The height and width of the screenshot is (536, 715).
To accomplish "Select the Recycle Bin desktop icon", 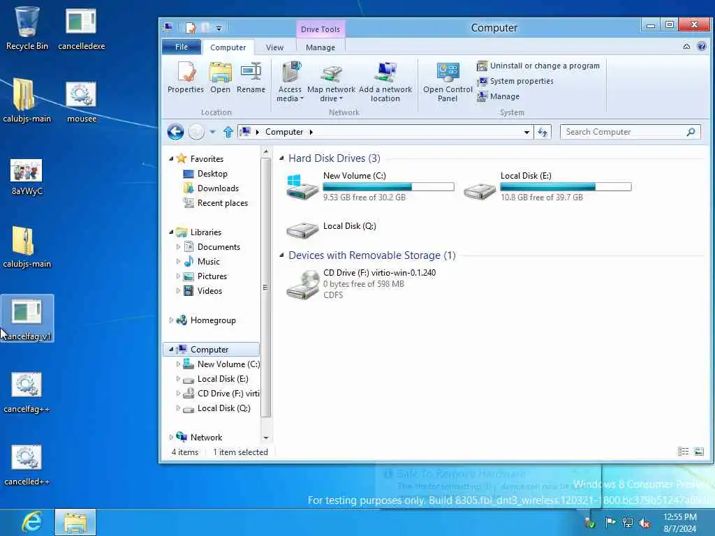I will (x=27, y=28).
